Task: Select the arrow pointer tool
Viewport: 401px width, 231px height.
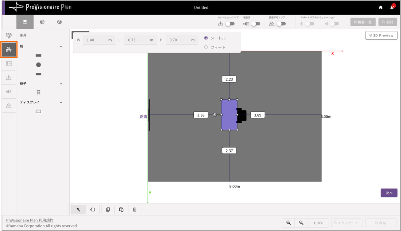Action: tap(78, 209)
